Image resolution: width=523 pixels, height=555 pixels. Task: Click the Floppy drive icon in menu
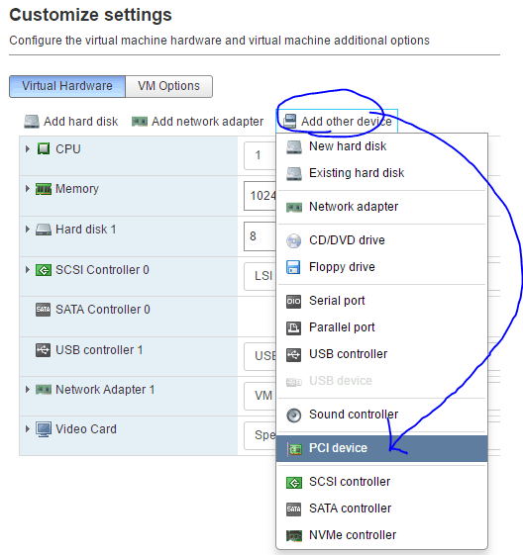point(293,267)
